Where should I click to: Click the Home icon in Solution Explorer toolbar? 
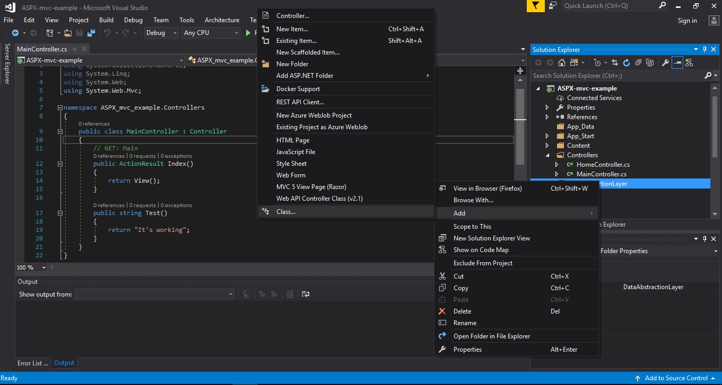click(561, 62)
